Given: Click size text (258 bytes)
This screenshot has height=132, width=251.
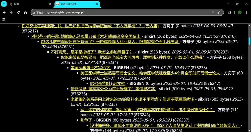Looking at the screenshot, I should click(233, 57).
